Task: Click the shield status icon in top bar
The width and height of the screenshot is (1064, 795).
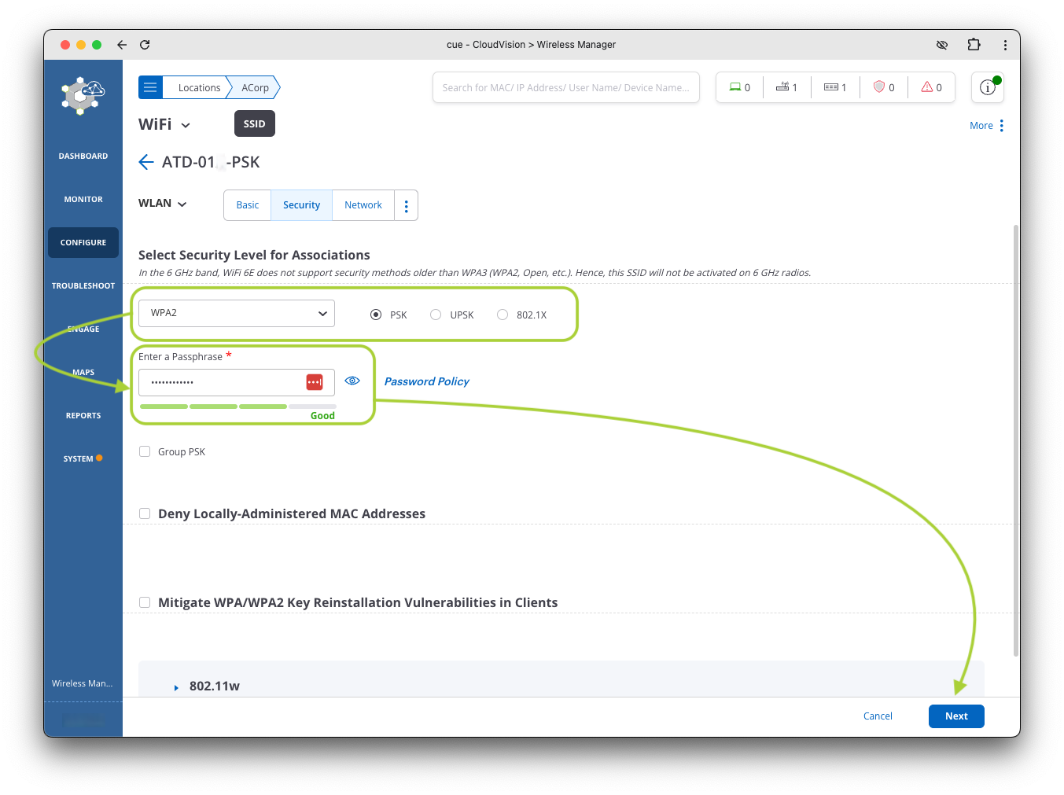Action: click(879, 87)
